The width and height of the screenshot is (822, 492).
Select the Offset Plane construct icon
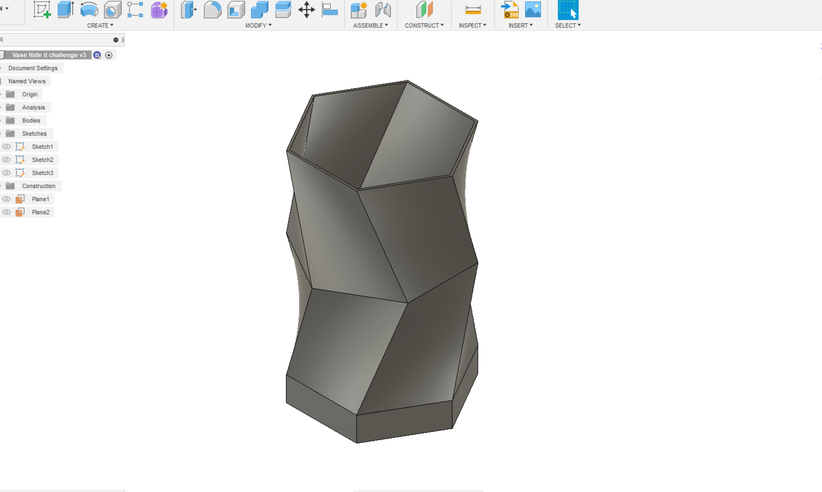[424, 10]
